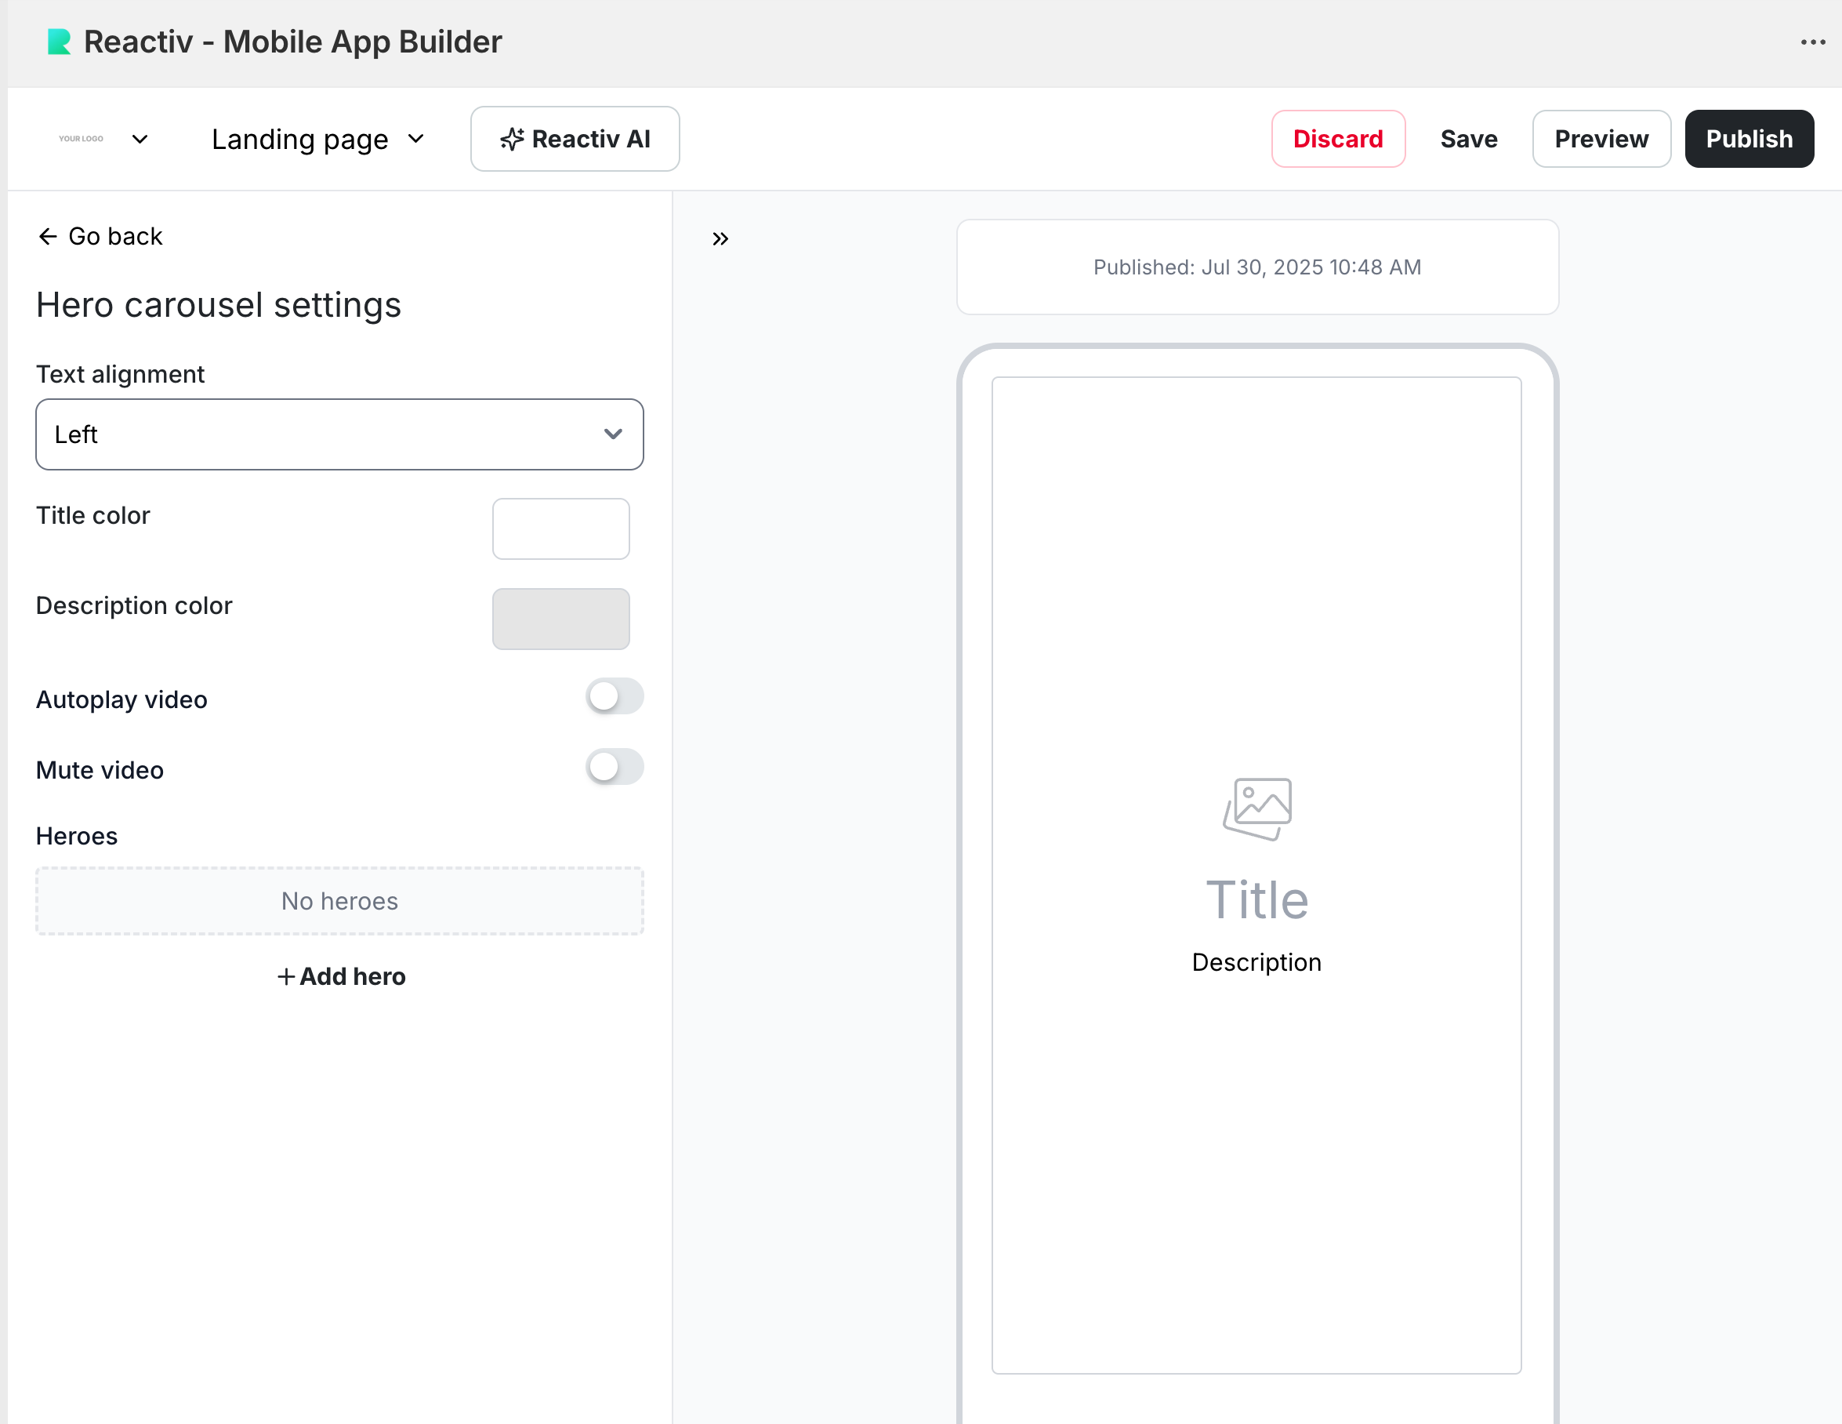This screenshot has height=1424, width=1842.
Task: Open the Text alignment dropdown
Action: coord(339,434)
